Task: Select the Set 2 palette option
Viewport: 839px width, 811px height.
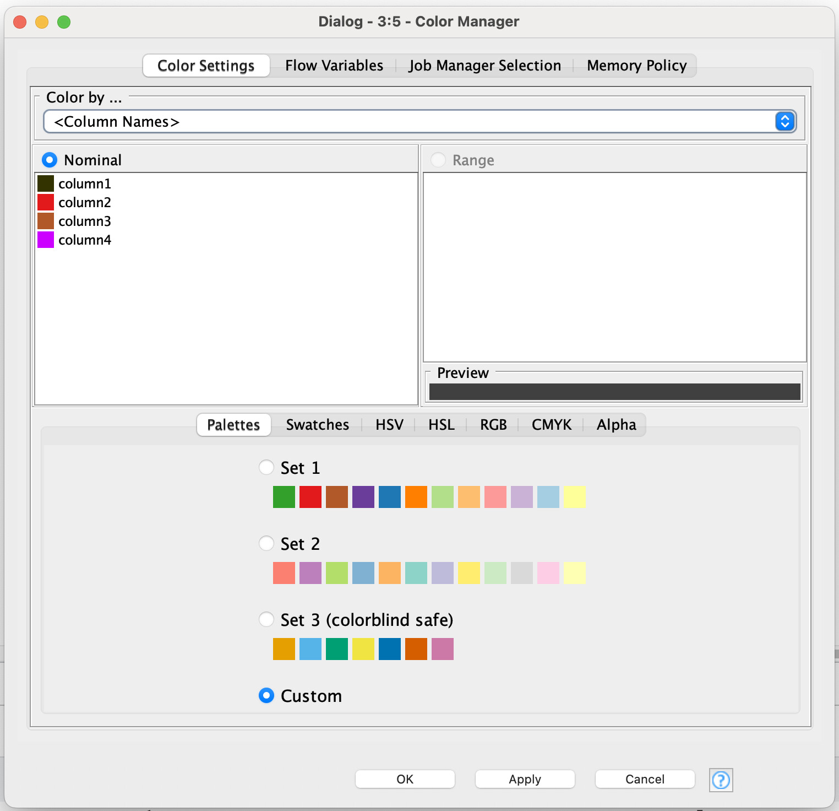Action: coord(266,543)
